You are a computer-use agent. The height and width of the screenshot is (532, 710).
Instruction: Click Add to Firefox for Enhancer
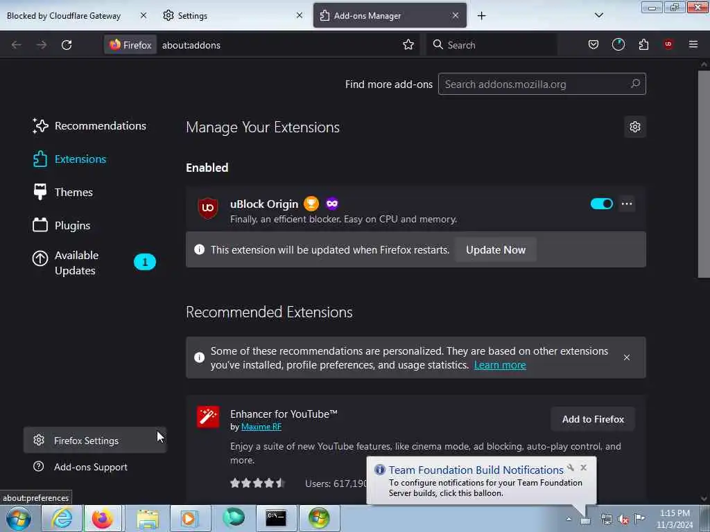click(593, 419)
